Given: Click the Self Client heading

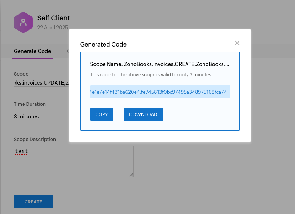Looking at the screenshot, I should click(x=53, y=18).
